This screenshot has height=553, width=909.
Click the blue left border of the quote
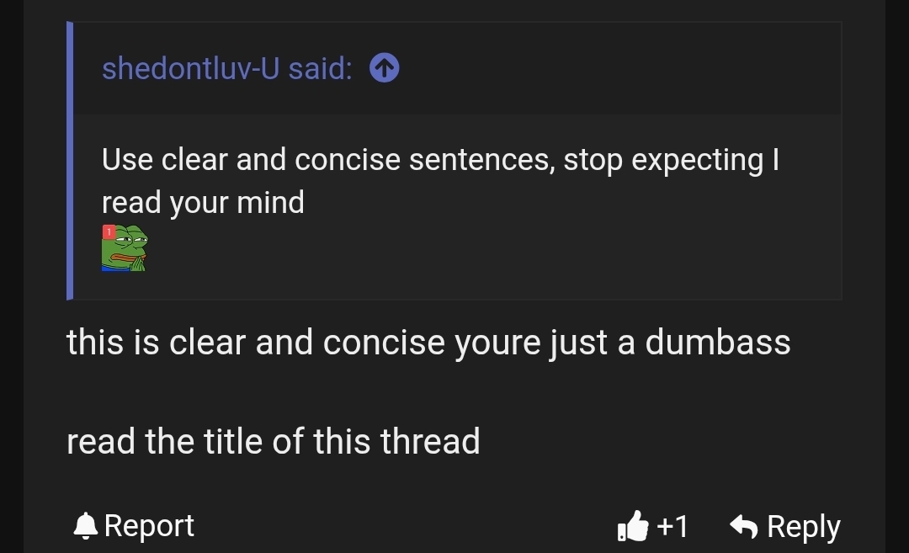(70, 160)
